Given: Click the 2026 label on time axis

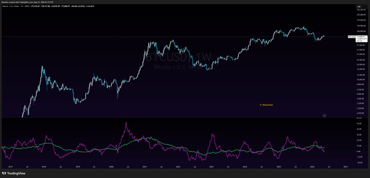Looking at the screenshot, I should [312, 166].
